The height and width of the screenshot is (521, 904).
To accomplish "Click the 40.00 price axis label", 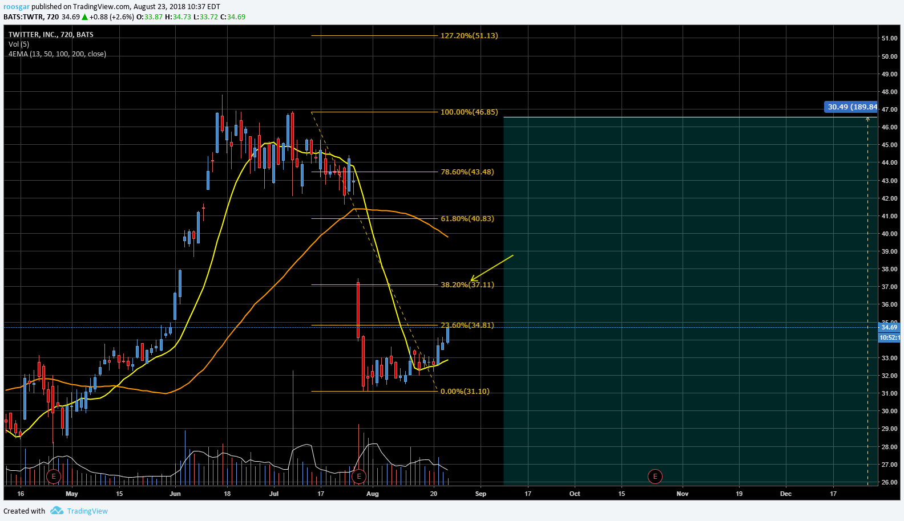I will coord(889,234).
